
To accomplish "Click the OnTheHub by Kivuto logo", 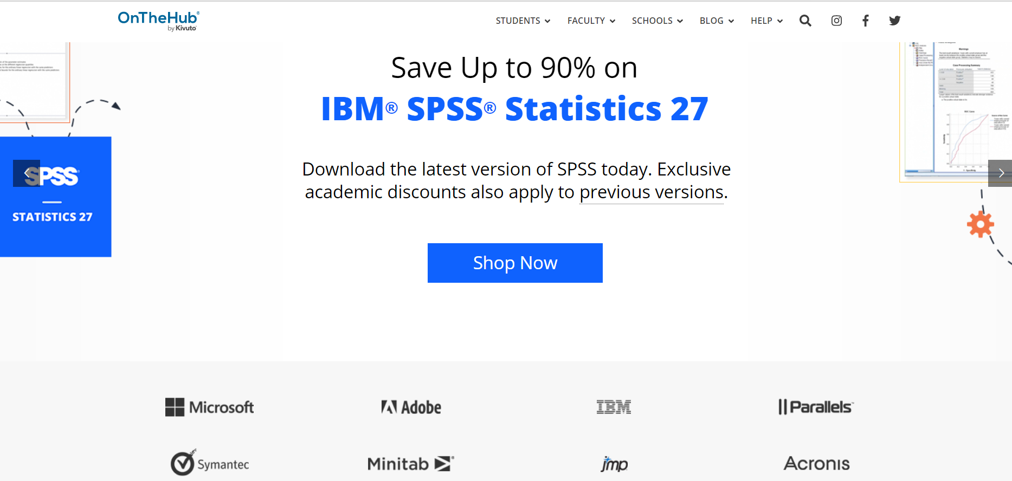I will (158, 21).
